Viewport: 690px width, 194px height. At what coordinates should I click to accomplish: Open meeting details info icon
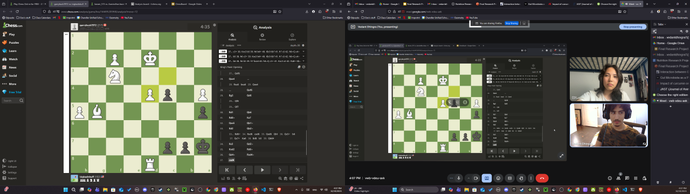point(610,178)
